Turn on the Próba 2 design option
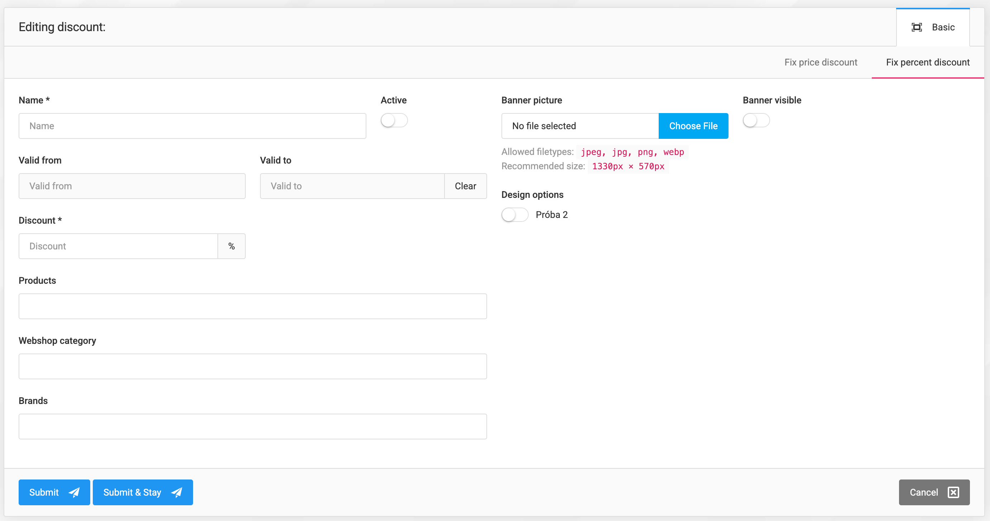The height and width of the screenshot is (521, 990). tap(515, 215)
